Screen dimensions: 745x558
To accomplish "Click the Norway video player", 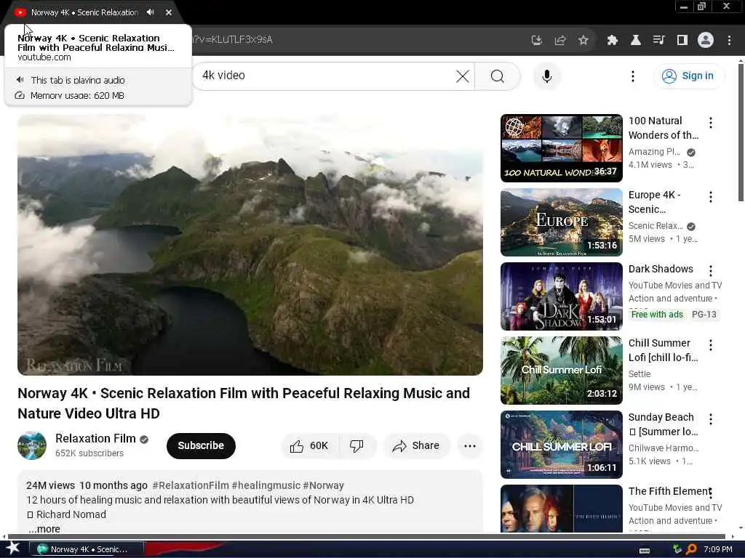I will point(250,245).
